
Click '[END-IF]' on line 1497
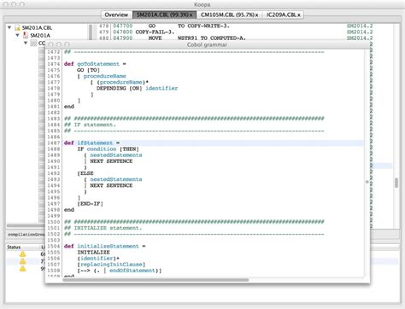pos(90,204)
